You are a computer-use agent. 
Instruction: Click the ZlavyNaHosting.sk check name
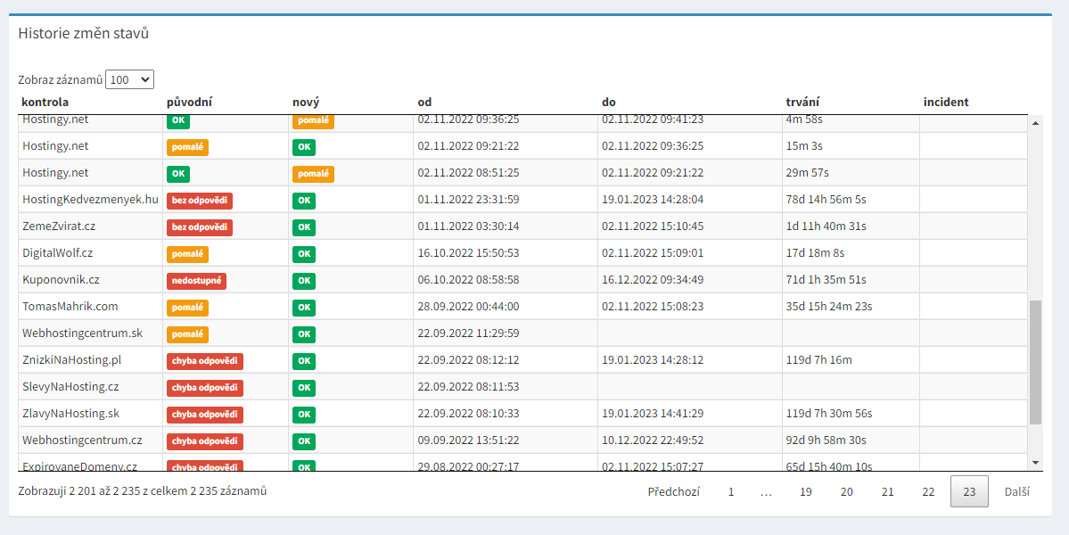70,413
